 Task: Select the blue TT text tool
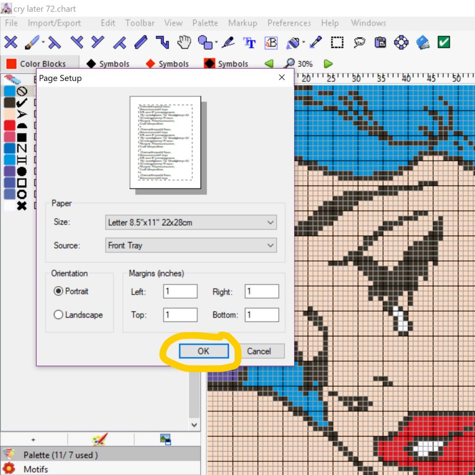click(x=250, y=42)
